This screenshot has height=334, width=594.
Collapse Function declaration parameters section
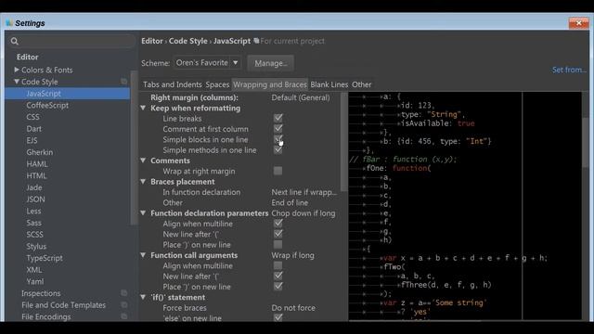click(143, 213)
